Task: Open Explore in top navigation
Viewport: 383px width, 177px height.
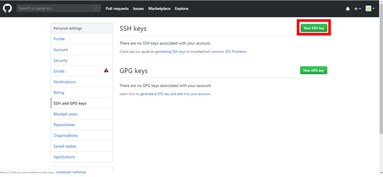Action: pyautogui.click(x=181, y=9)
